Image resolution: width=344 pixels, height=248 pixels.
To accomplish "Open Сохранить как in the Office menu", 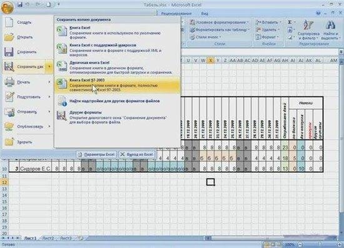I will [x=24, y=67].
